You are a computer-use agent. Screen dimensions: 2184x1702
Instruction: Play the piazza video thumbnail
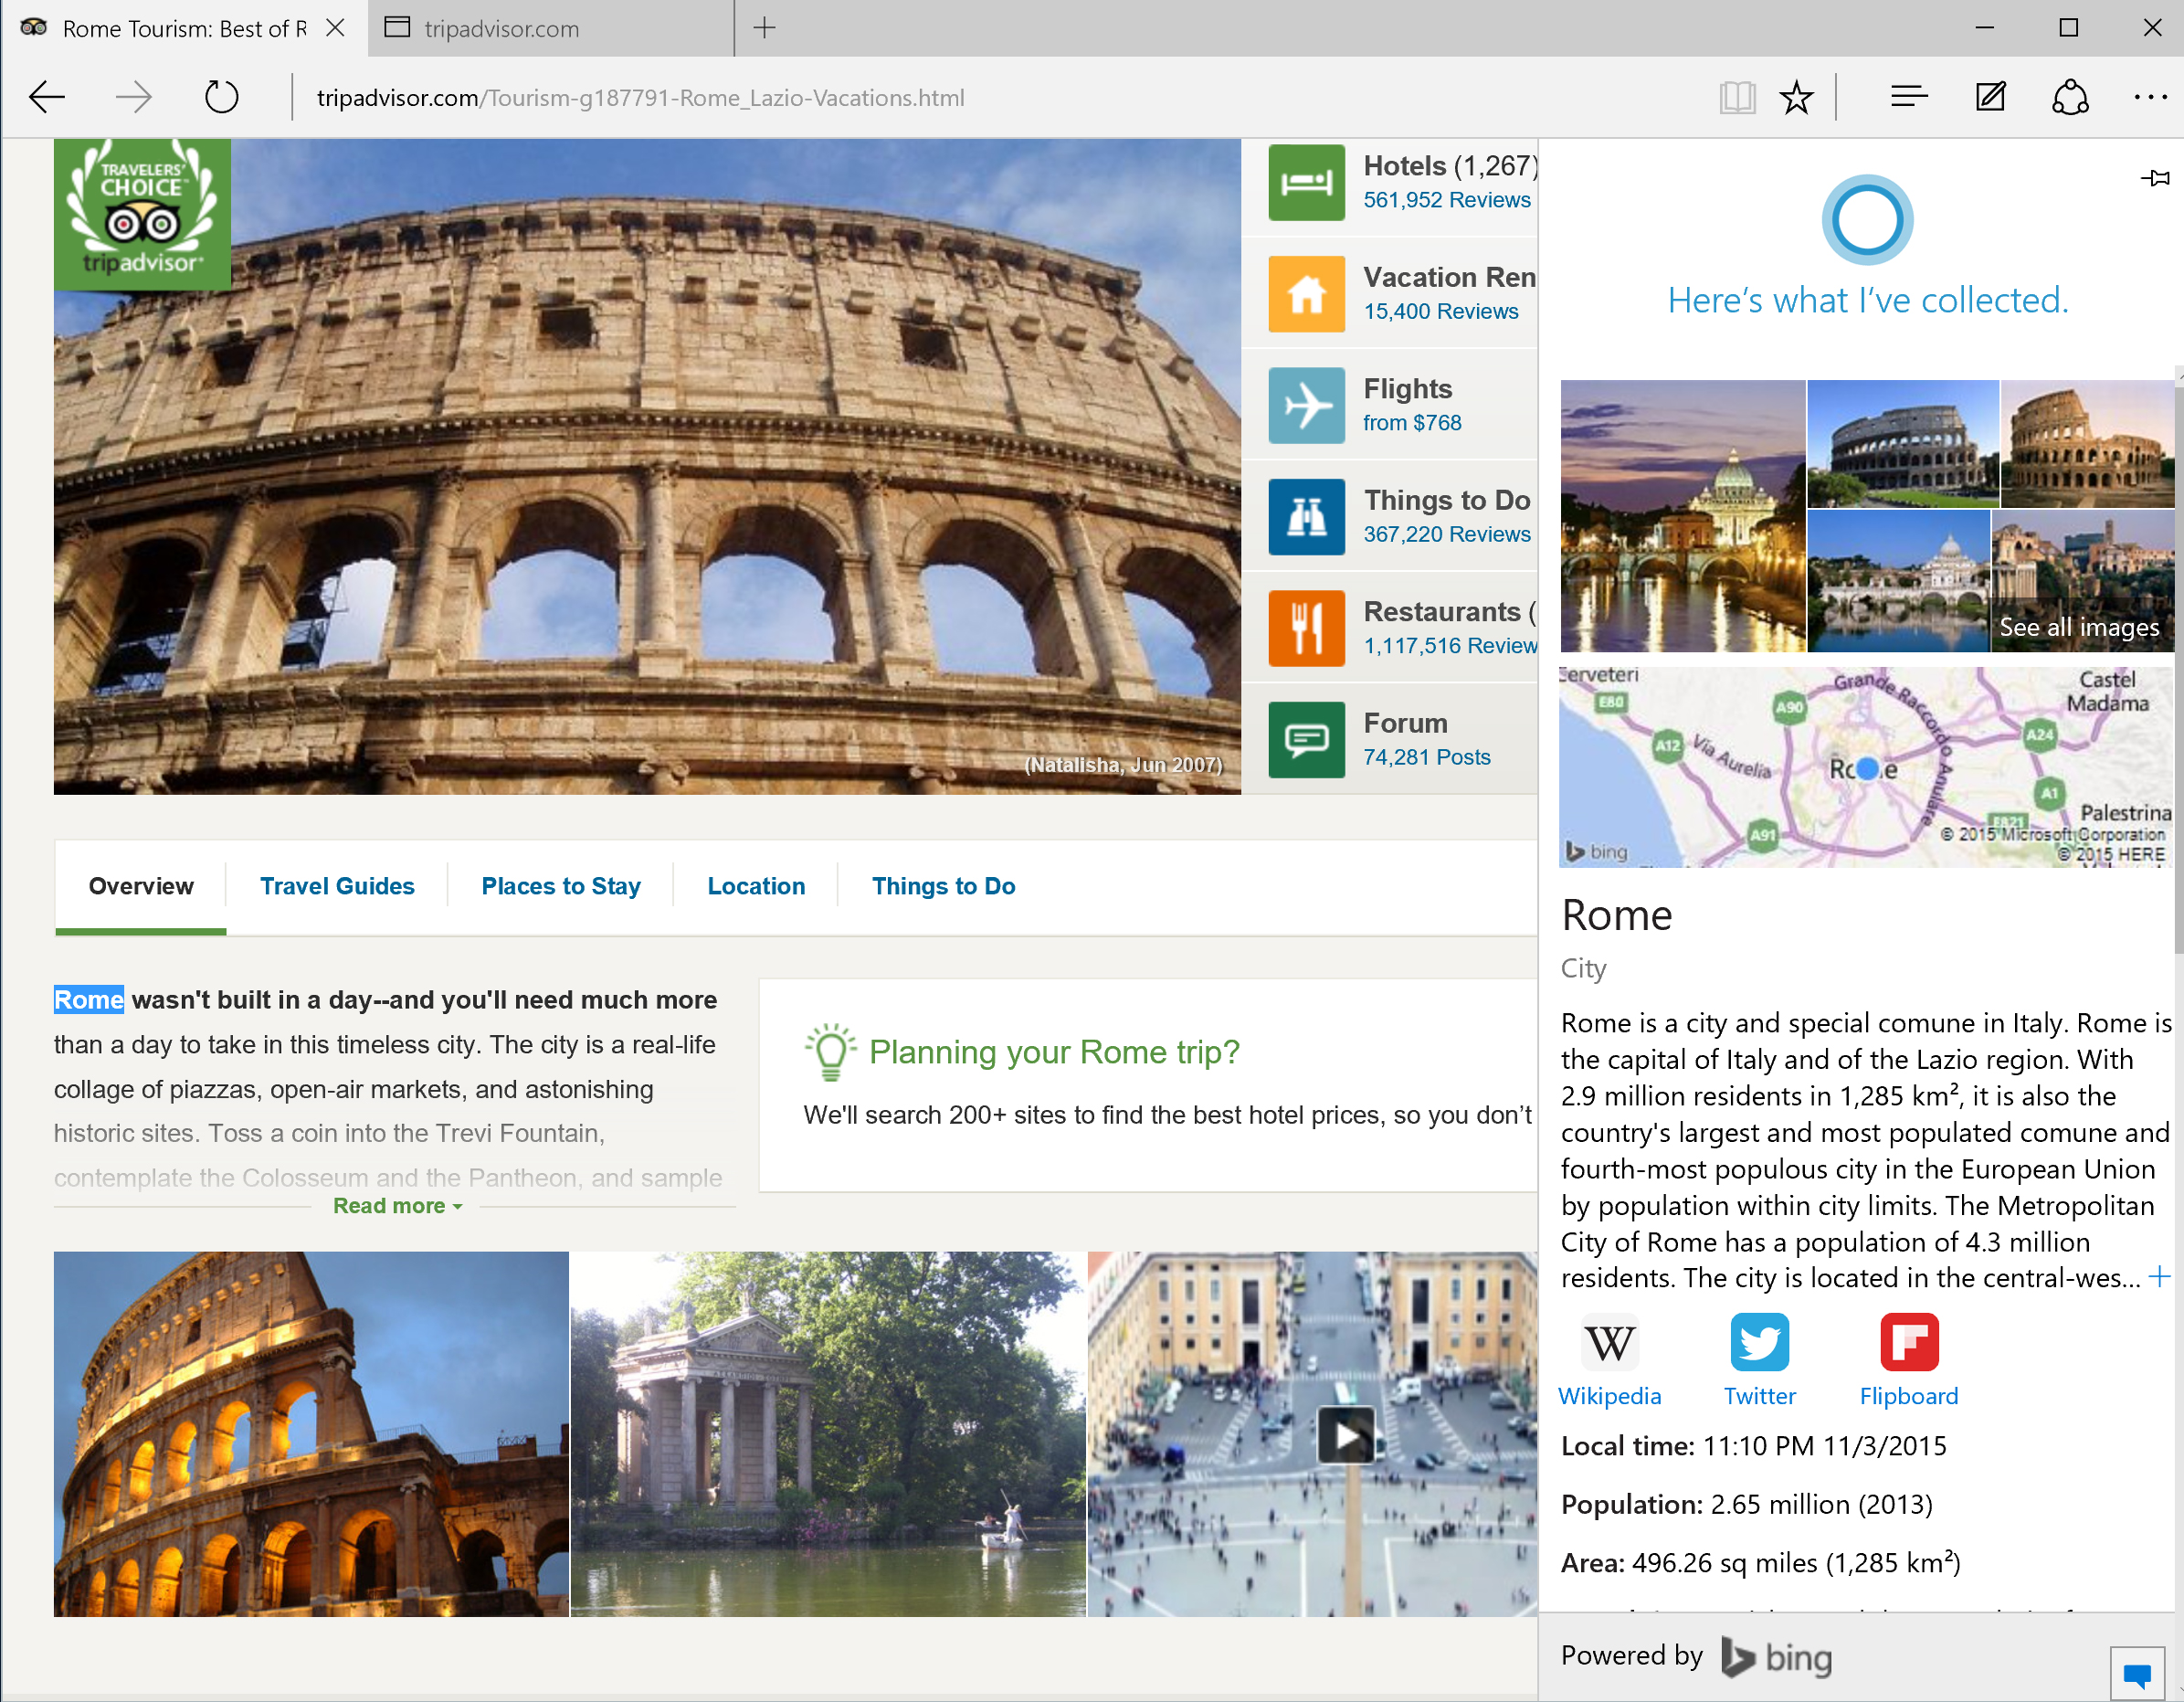click(1346, 1433)
